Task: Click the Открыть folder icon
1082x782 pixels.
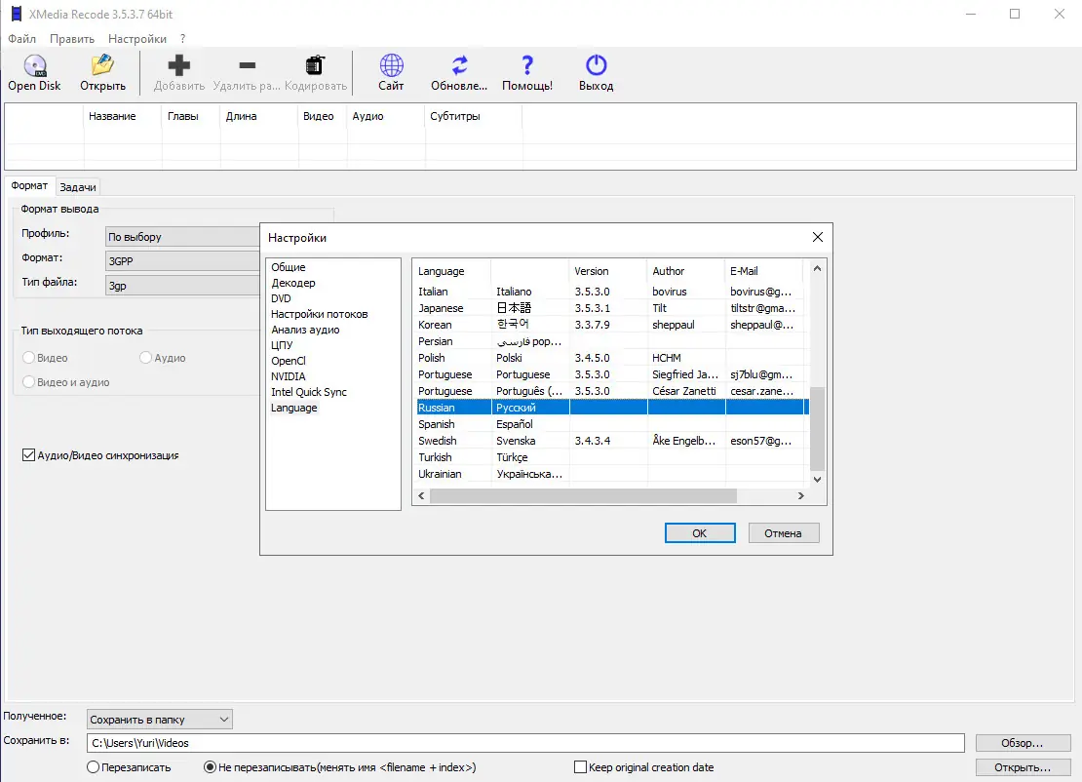Action: pos(101,64)
